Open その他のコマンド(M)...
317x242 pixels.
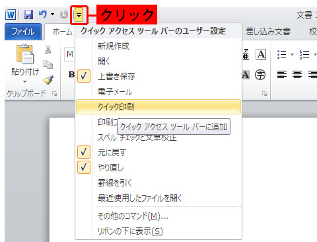tap(158, 216)
